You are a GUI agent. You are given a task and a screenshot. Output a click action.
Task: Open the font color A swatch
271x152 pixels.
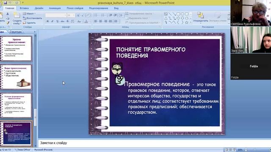coord(86,22)
